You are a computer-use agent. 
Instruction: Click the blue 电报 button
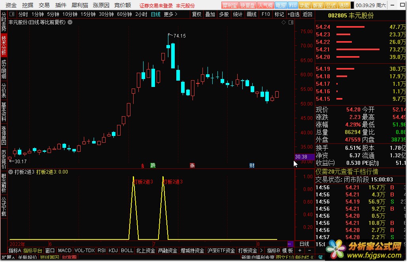[281, 6]
